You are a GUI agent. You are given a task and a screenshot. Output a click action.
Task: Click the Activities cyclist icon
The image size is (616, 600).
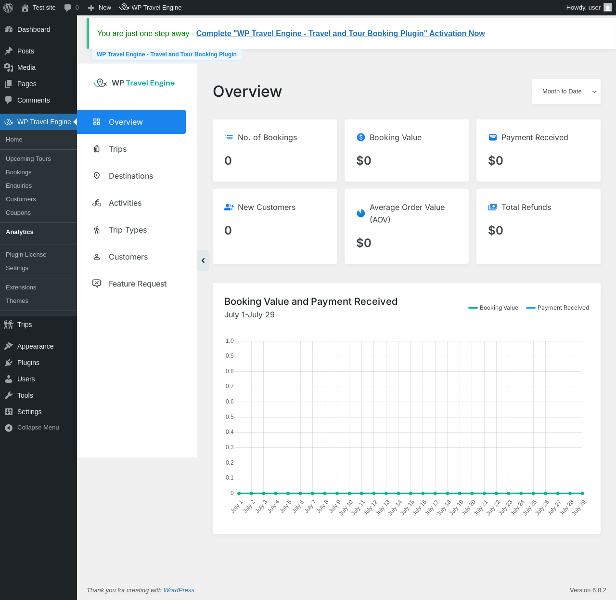pos(97,203)
